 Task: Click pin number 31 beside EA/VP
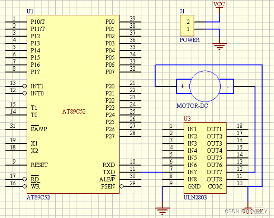(13, 126)
